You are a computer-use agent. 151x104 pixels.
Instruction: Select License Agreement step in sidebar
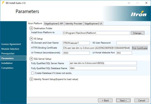point(11,44)
